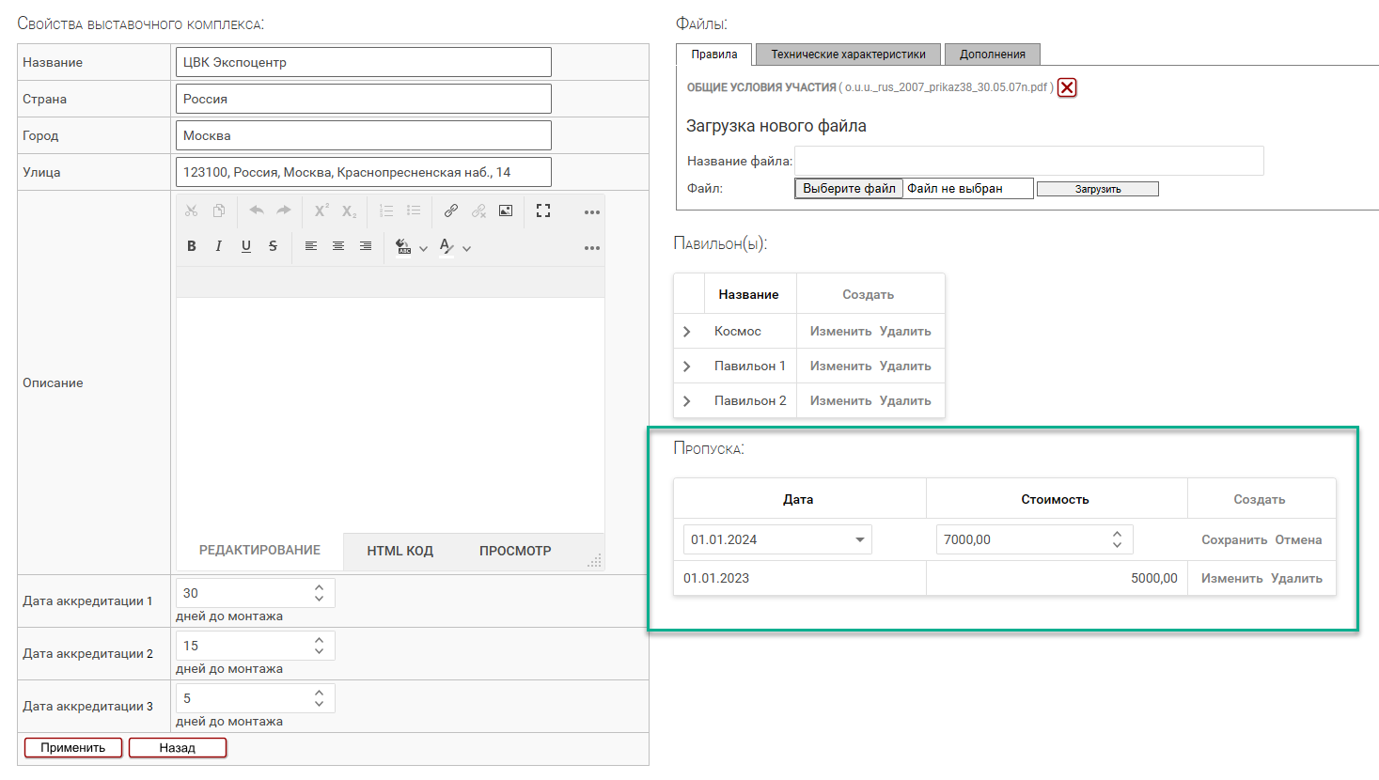Align text left in the description editor
The width and height of the screenshot is (1379, 780).
click(311, 246)
